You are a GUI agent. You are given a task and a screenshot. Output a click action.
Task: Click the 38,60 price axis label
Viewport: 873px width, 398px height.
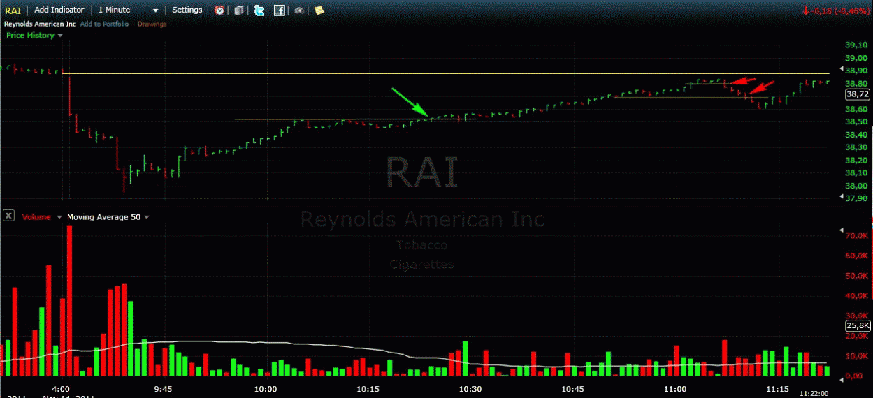pos(856,109)
